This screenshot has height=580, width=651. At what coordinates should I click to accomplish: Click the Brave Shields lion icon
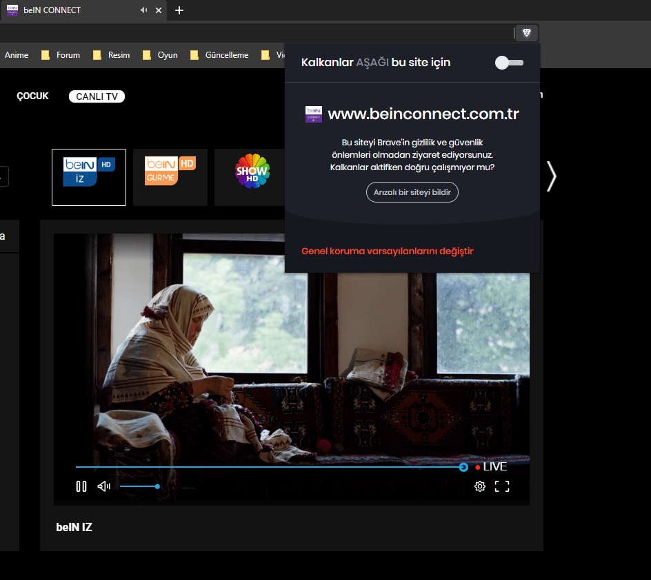526,33
